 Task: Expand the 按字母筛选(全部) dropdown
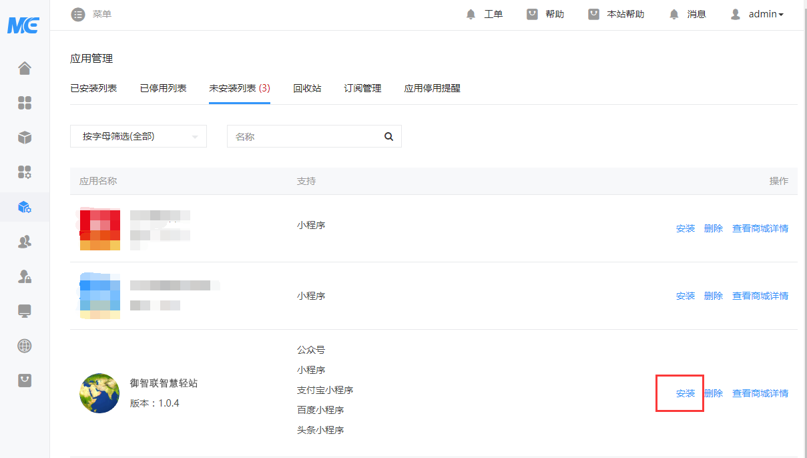[x=138, y=136]
